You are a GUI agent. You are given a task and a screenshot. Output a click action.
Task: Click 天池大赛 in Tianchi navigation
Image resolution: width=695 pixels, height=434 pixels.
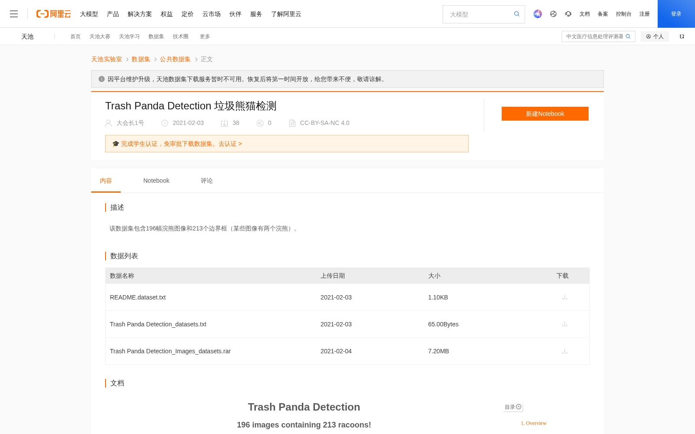pos(100,36)
